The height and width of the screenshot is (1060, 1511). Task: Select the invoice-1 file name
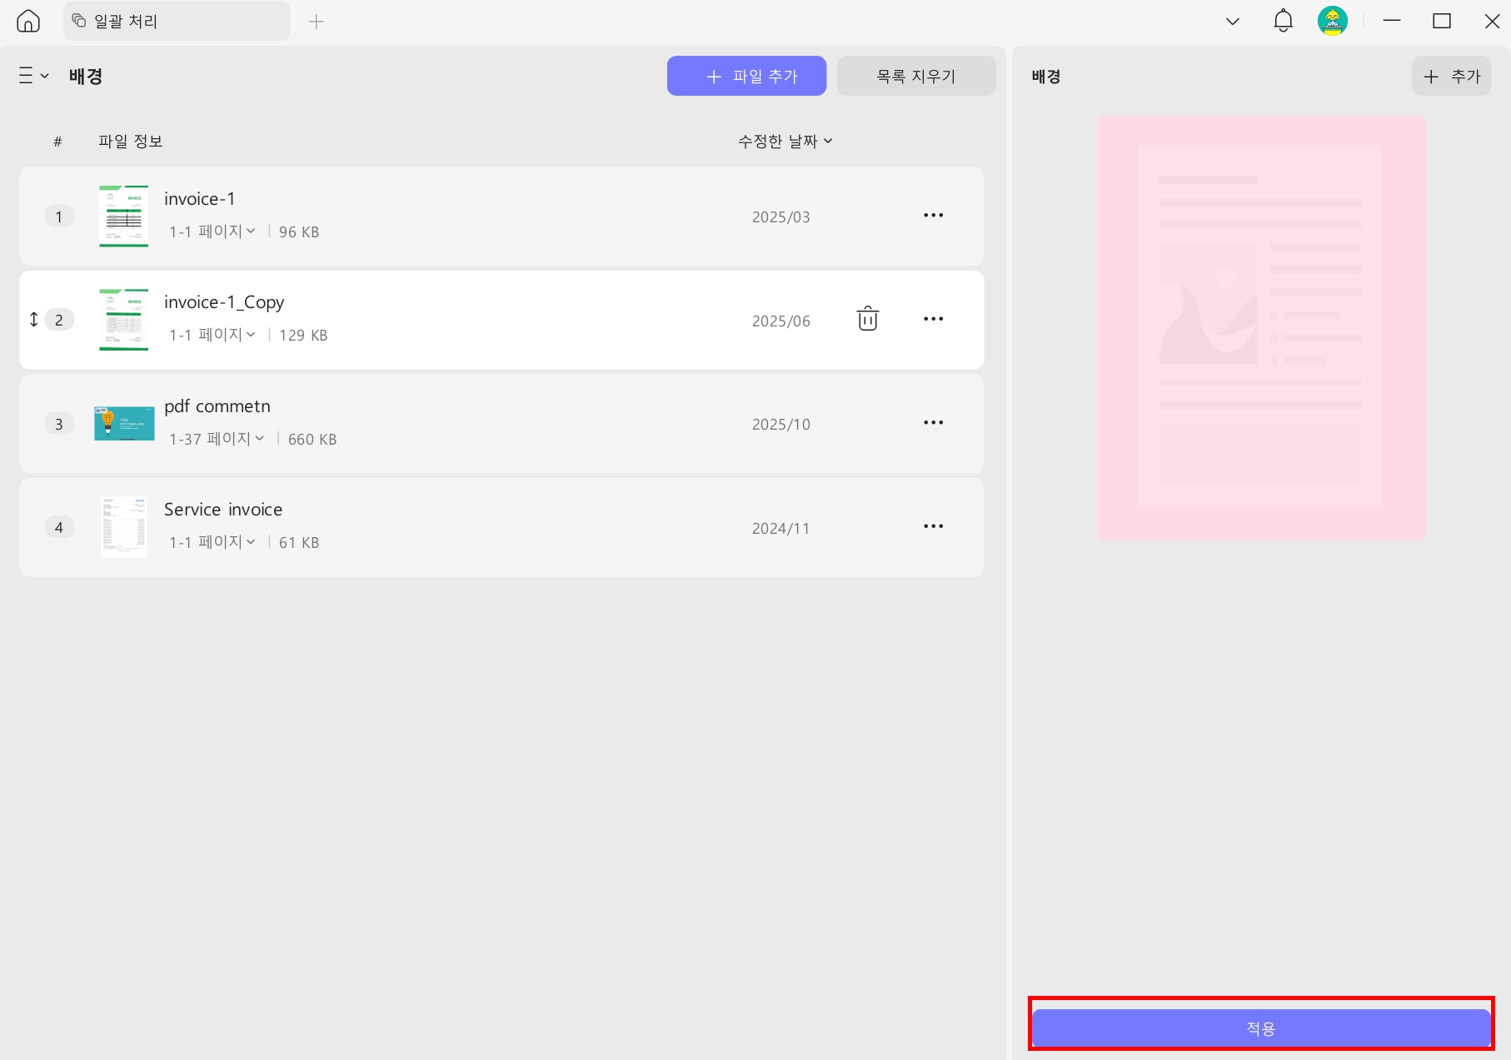click(x=200, y=199)
